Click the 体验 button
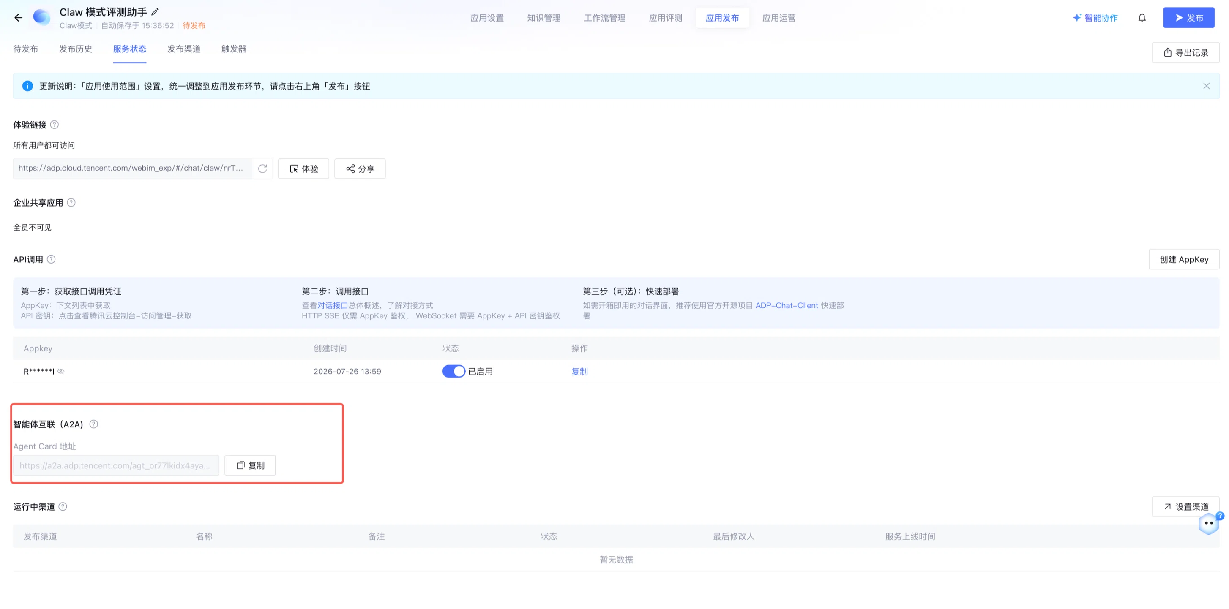The height and width of the screenshot is (609, 1229). pyautogui.click(x=303, y=169)
